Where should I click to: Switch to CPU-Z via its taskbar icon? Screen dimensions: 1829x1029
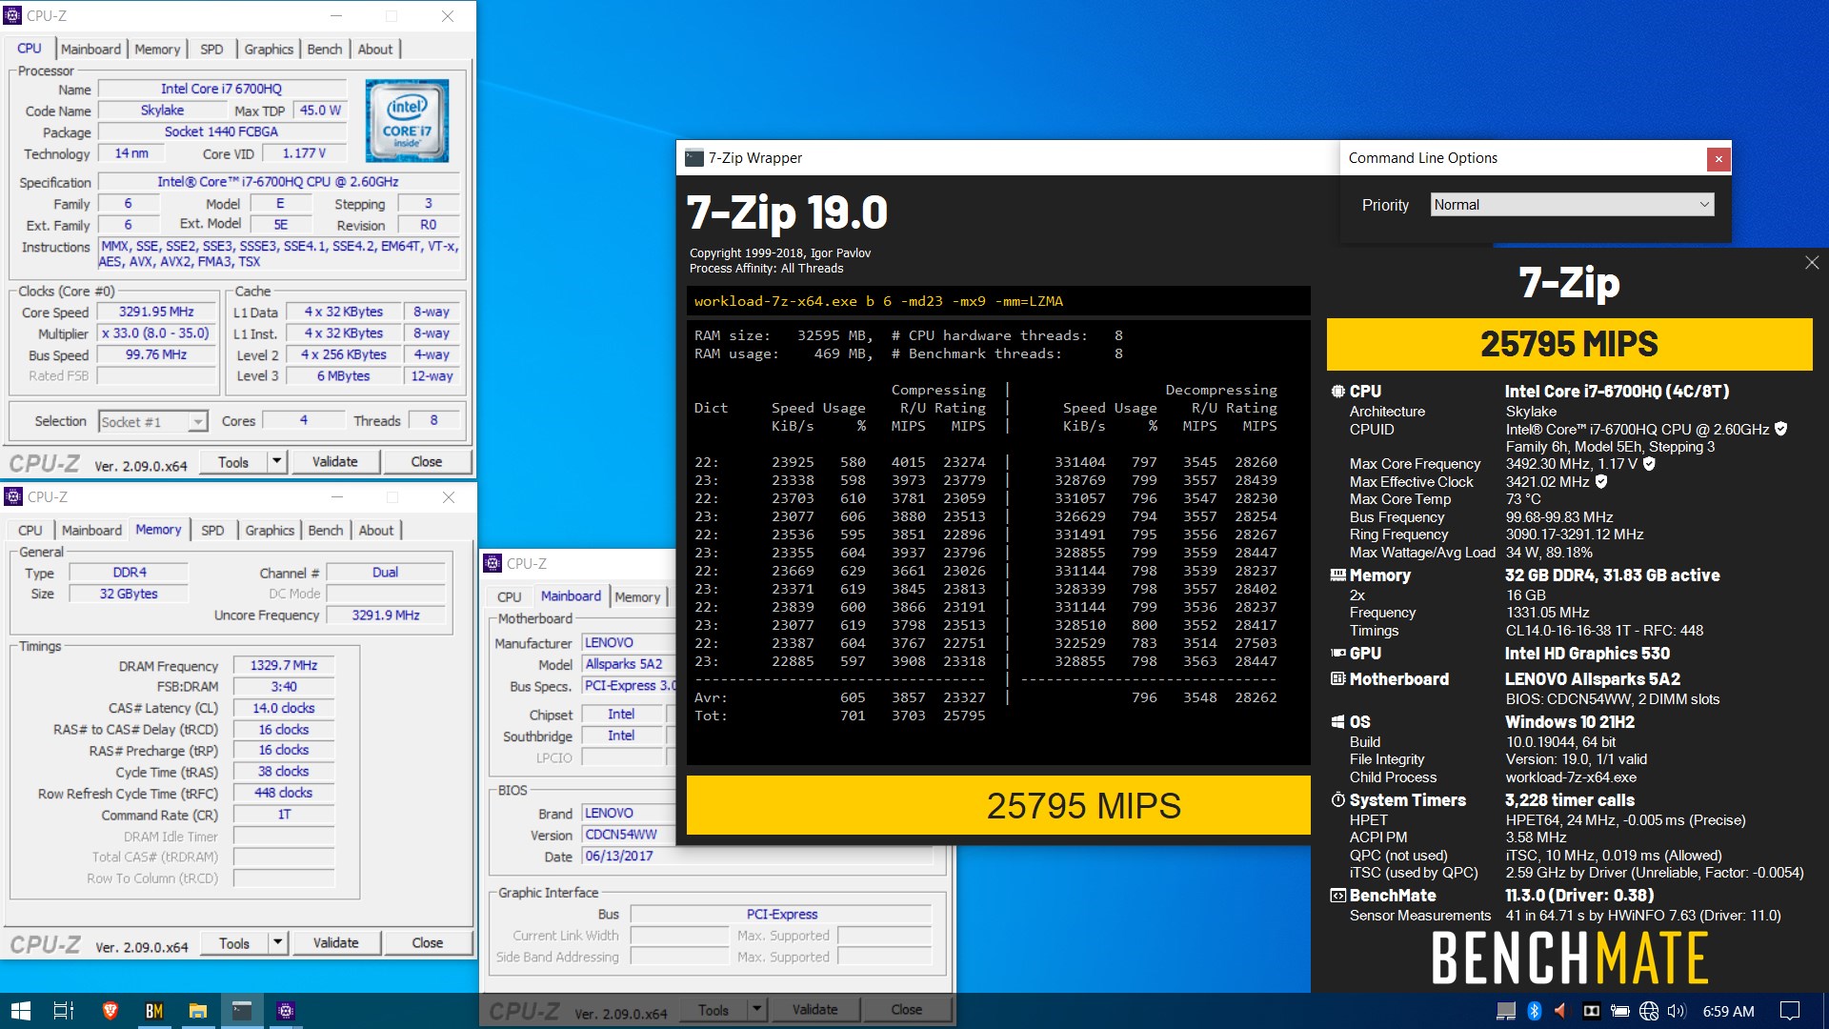pos(285,1011)
